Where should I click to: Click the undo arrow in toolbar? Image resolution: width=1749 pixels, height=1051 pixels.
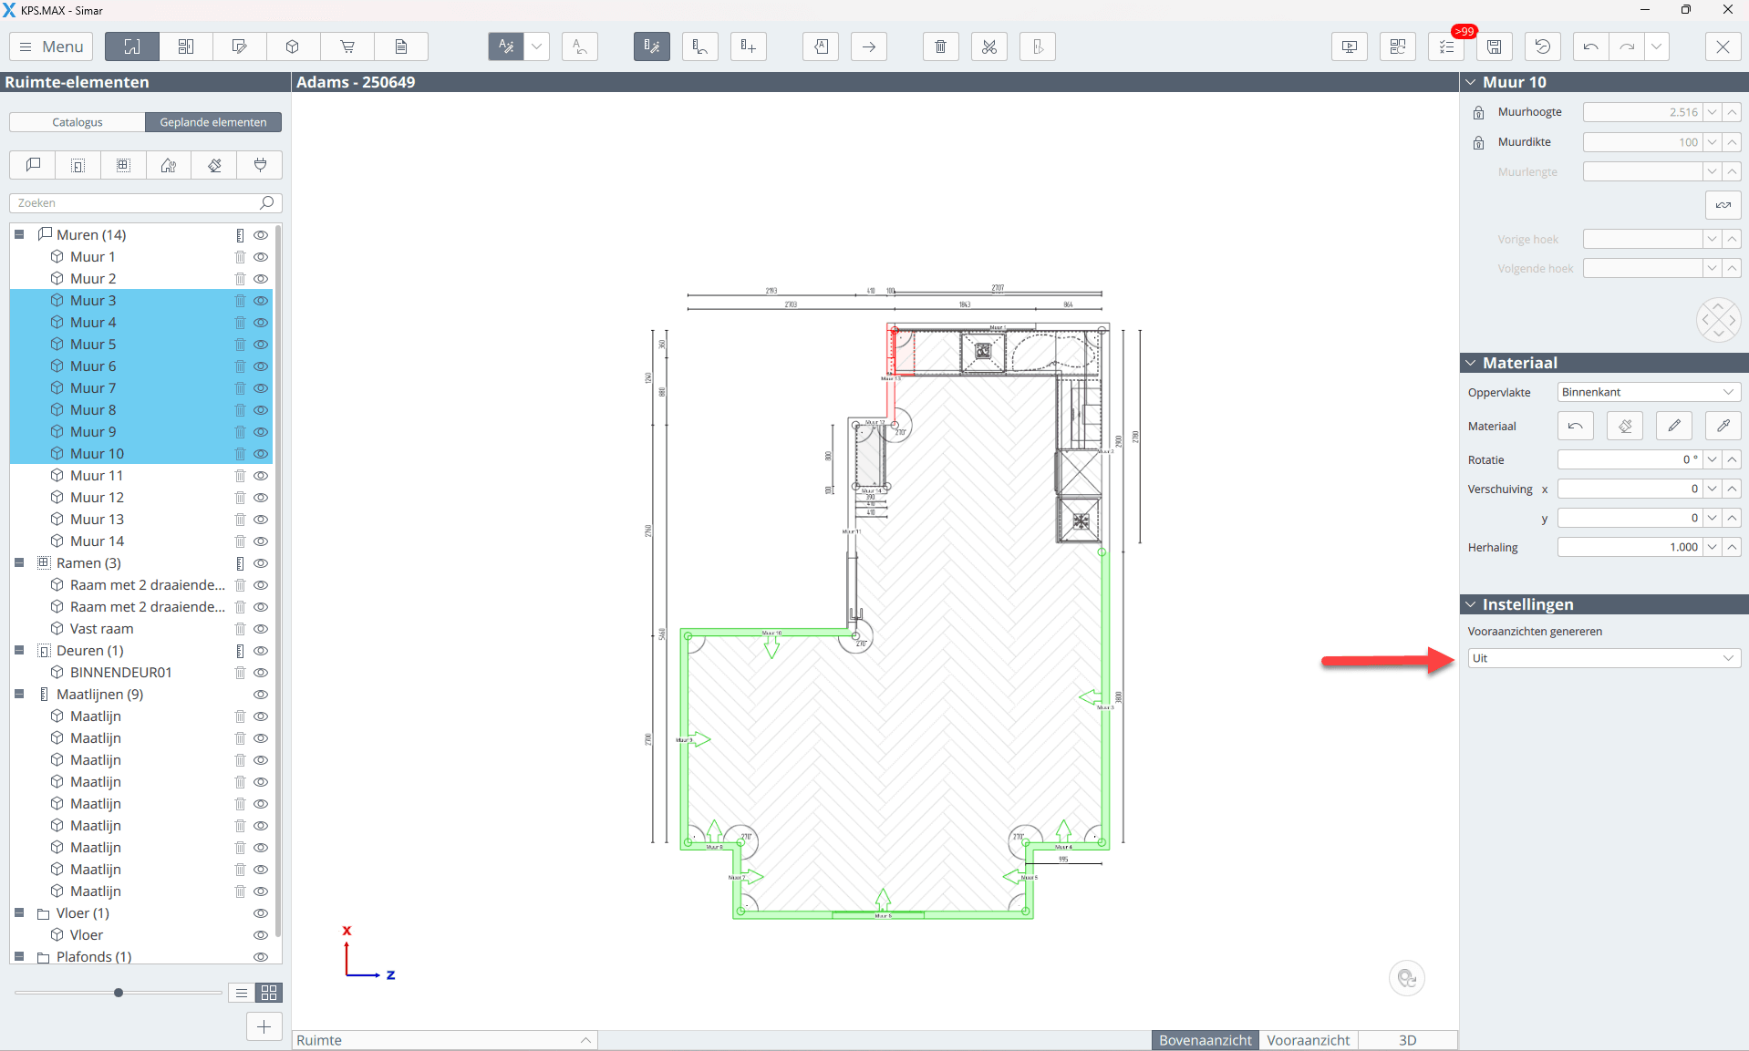click(1590, 46)
